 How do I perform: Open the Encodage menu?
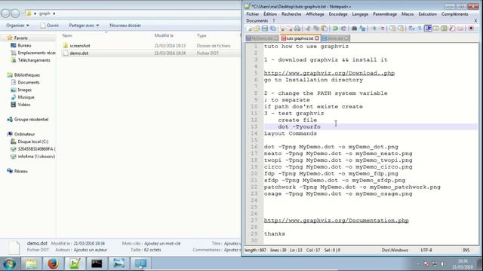coord(338,14)
